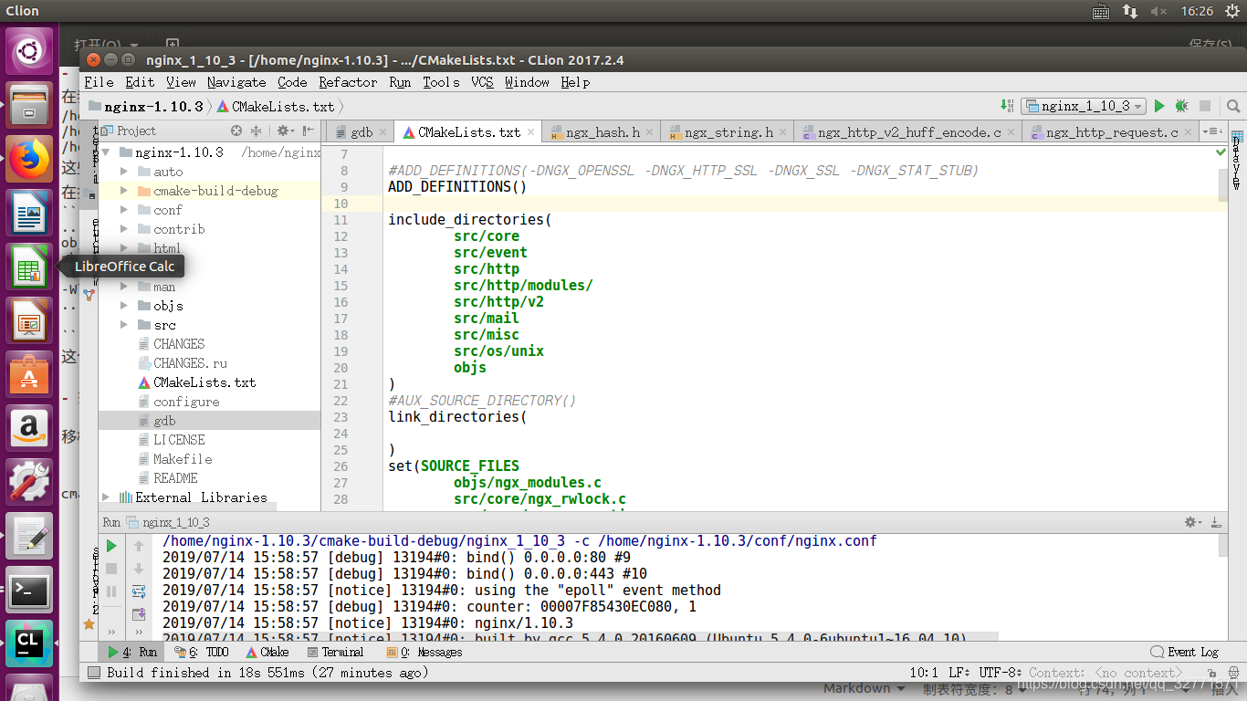The width and height of the screenshot is (1247, 701).
Task: Show hidden editor tabs list dropdown
Action: tap(1212, 131)
